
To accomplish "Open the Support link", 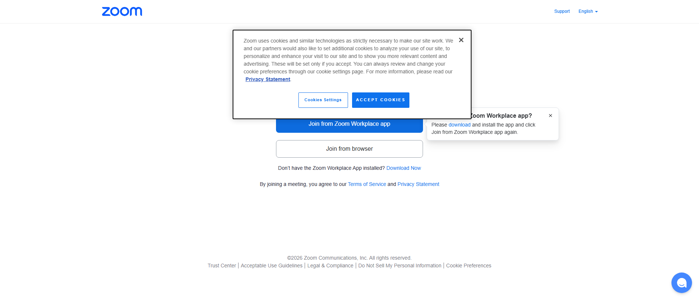I will pos(562,11).
